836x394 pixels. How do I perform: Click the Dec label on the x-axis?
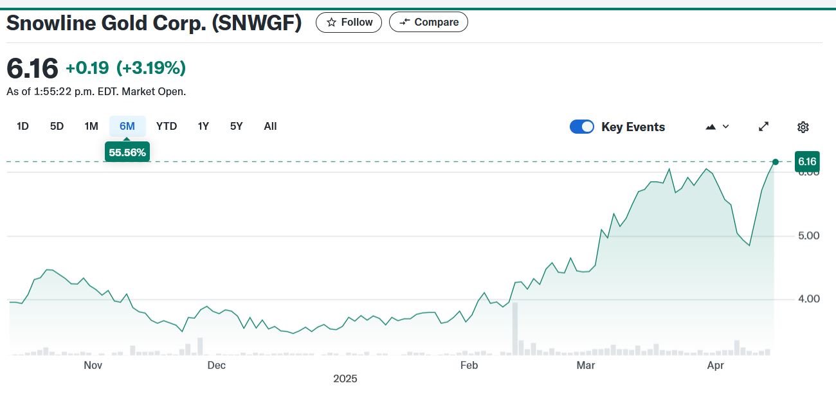click(217, 366)
